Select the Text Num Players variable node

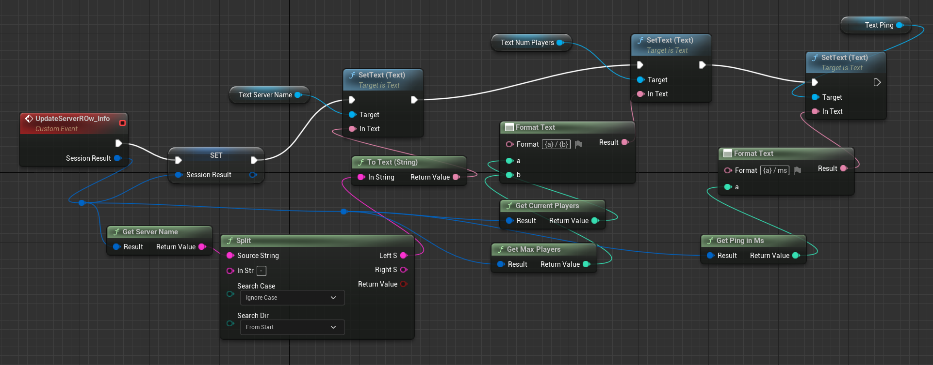click(x=526, y=43)
